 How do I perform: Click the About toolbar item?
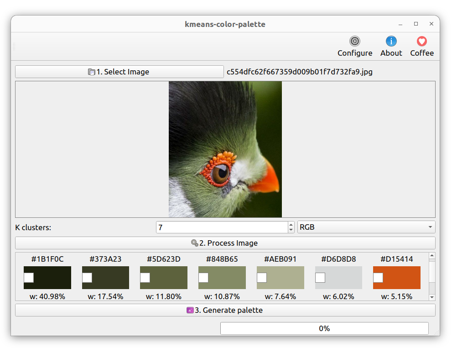click(391, 46)
